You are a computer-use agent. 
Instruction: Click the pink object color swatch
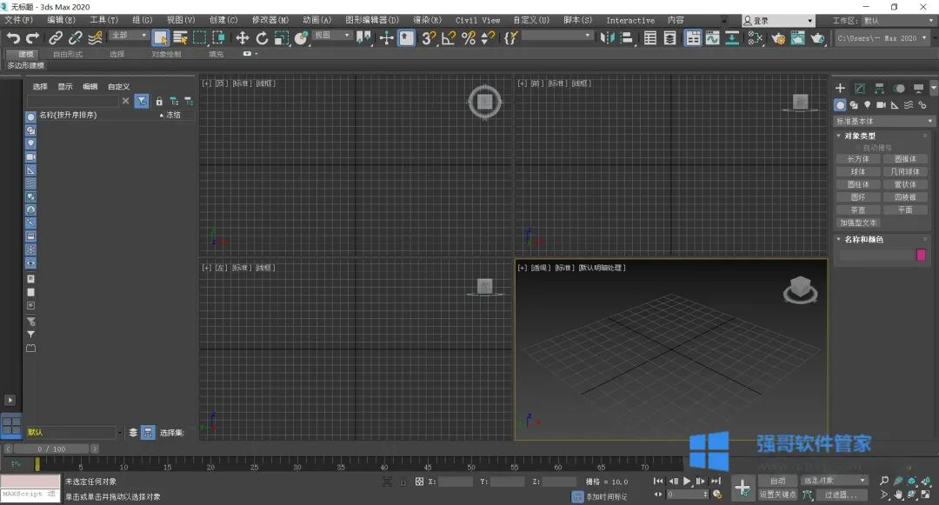click(x=921, y=255)
